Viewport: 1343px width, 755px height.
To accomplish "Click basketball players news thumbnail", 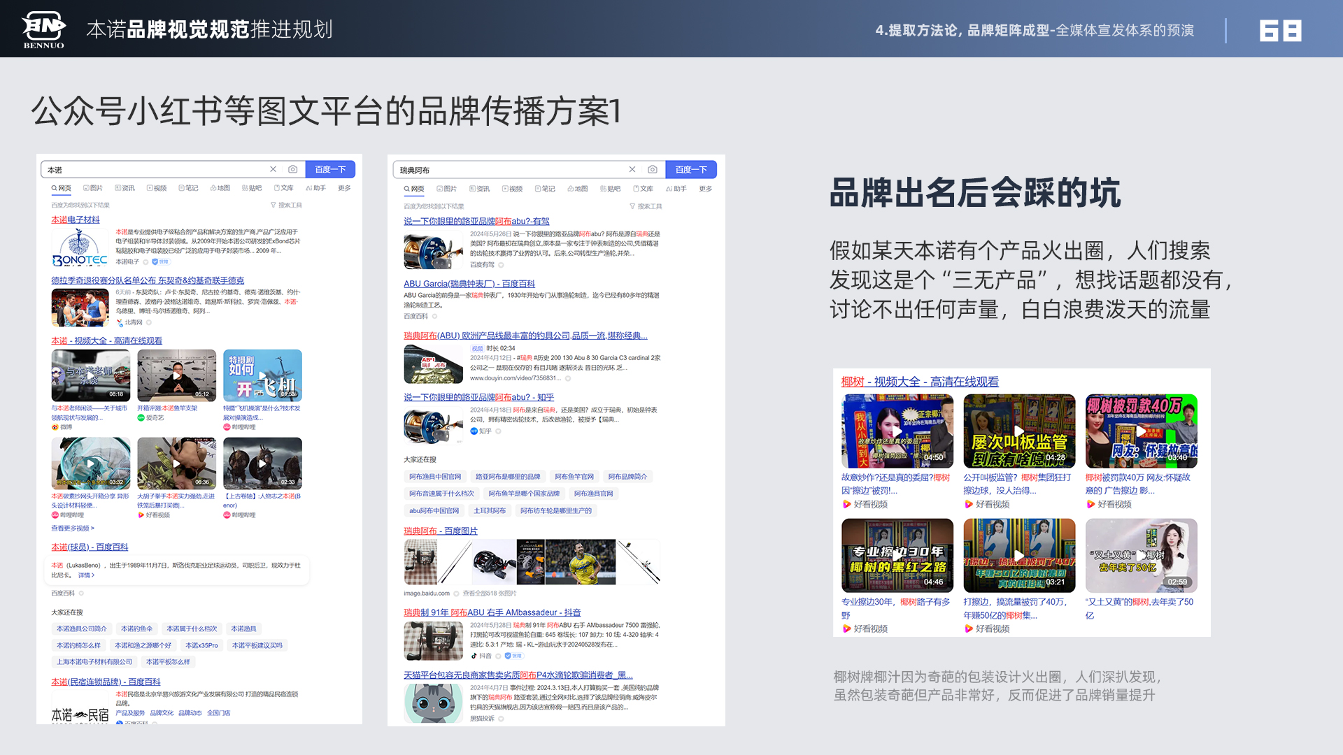I will 80,307.
